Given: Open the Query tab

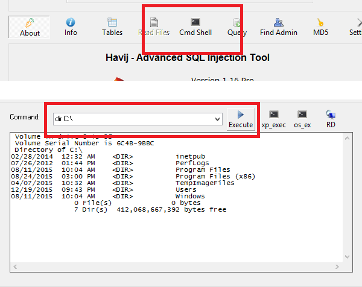Looking at the screenshot, I should click(x=237, y=27).
